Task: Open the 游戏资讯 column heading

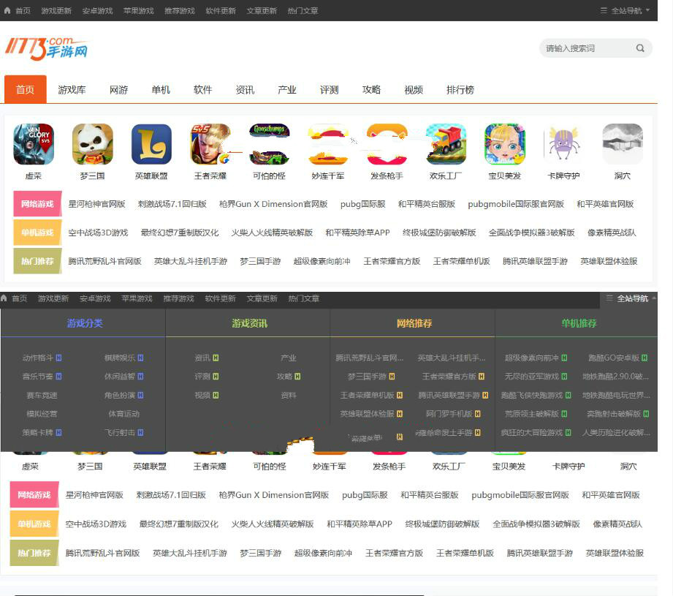Action: tap(249, 323)
